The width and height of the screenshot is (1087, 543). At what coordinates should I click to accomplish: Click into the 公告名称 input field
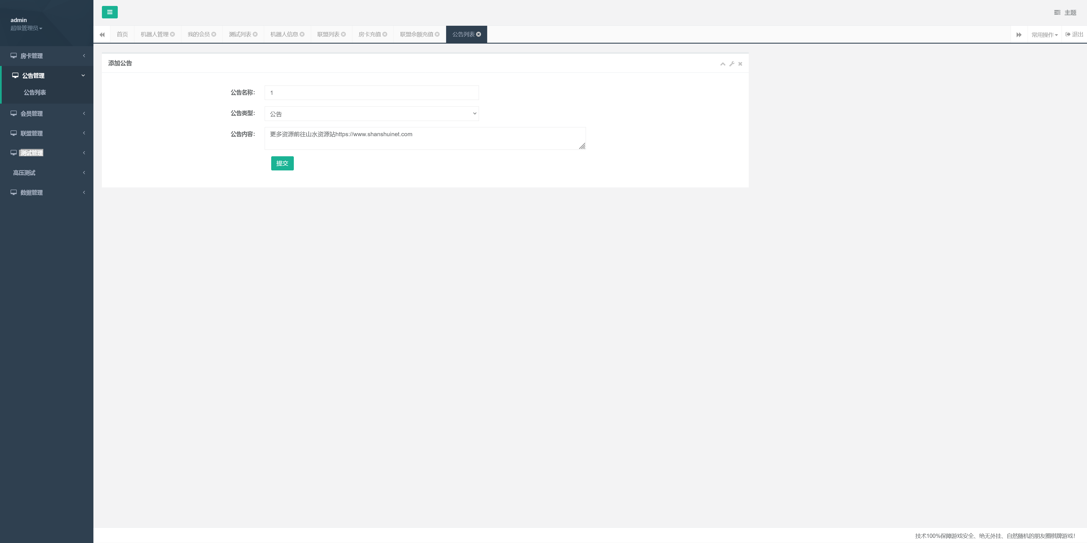click(x=371, y=93)
